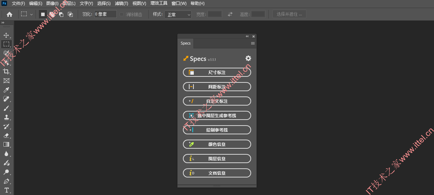Image resolution: width=434 pixels, height=195 pixels.
Task: Click the 间距标注 button
Action: [x=217, y=87]
